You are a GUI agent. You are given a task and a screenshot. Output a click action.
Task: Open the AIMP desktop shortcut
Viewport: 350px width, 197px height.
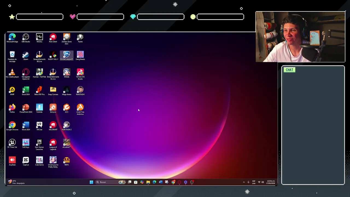coord(12,91)
